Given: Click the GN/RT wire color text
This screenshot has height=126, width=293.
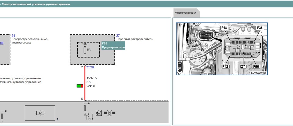Looking at the screenshot, I should tap(91, 86).
